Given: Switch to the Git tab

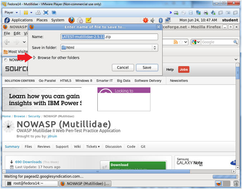Looking at the screenshot, I should [x=143, y=146].
